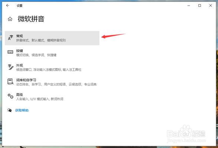Close the Settings window
Screen dimensions: 218x148
pyautogui.click(x=211, y=6)
